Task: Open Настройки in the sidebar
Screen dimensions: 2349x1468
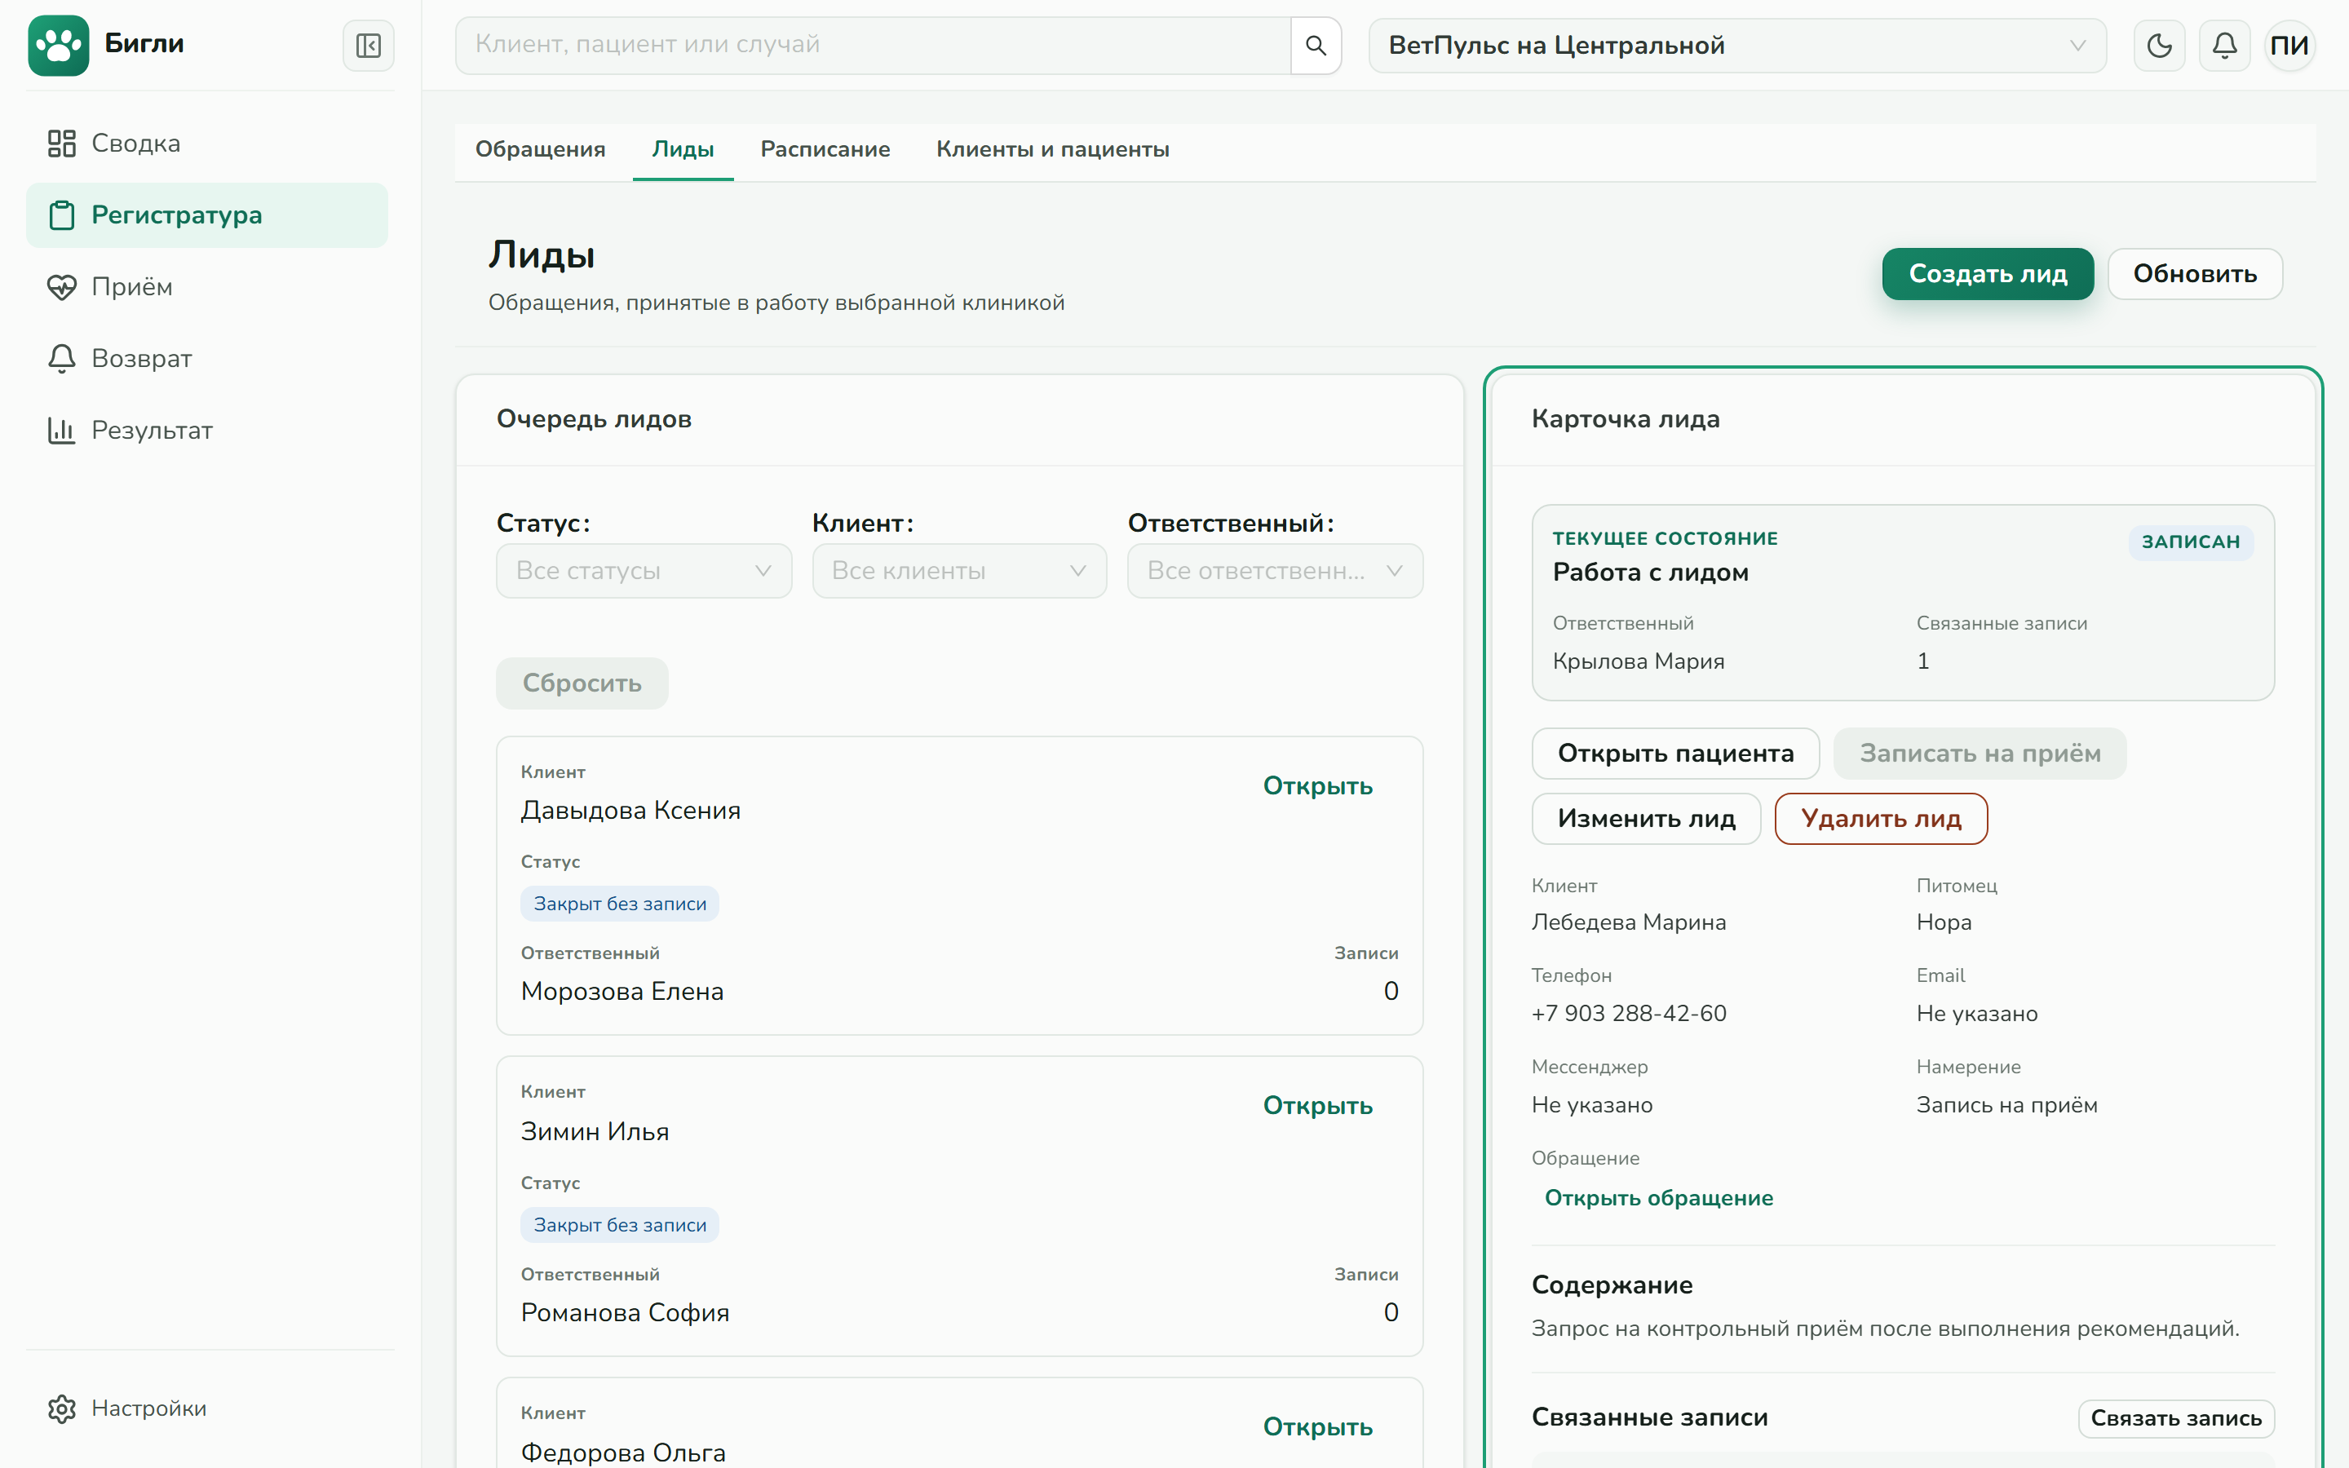Action: pos(206,1408)
